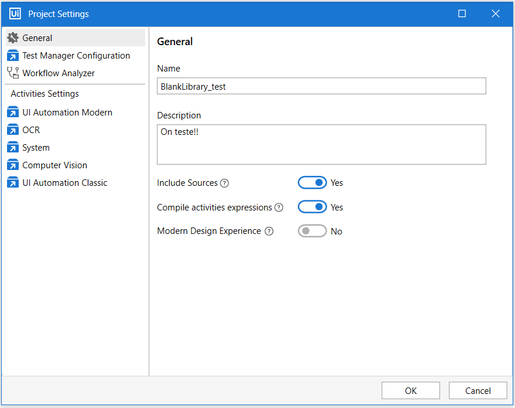This screenshot has width=515, height=408.
Task: Click the UI Automation Modern icon
Action: point(13,113)
